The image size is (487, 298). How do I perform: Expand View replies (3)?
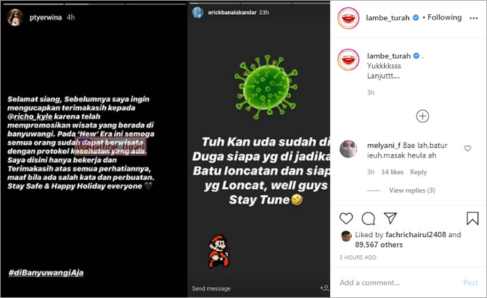tap(412, 191)
